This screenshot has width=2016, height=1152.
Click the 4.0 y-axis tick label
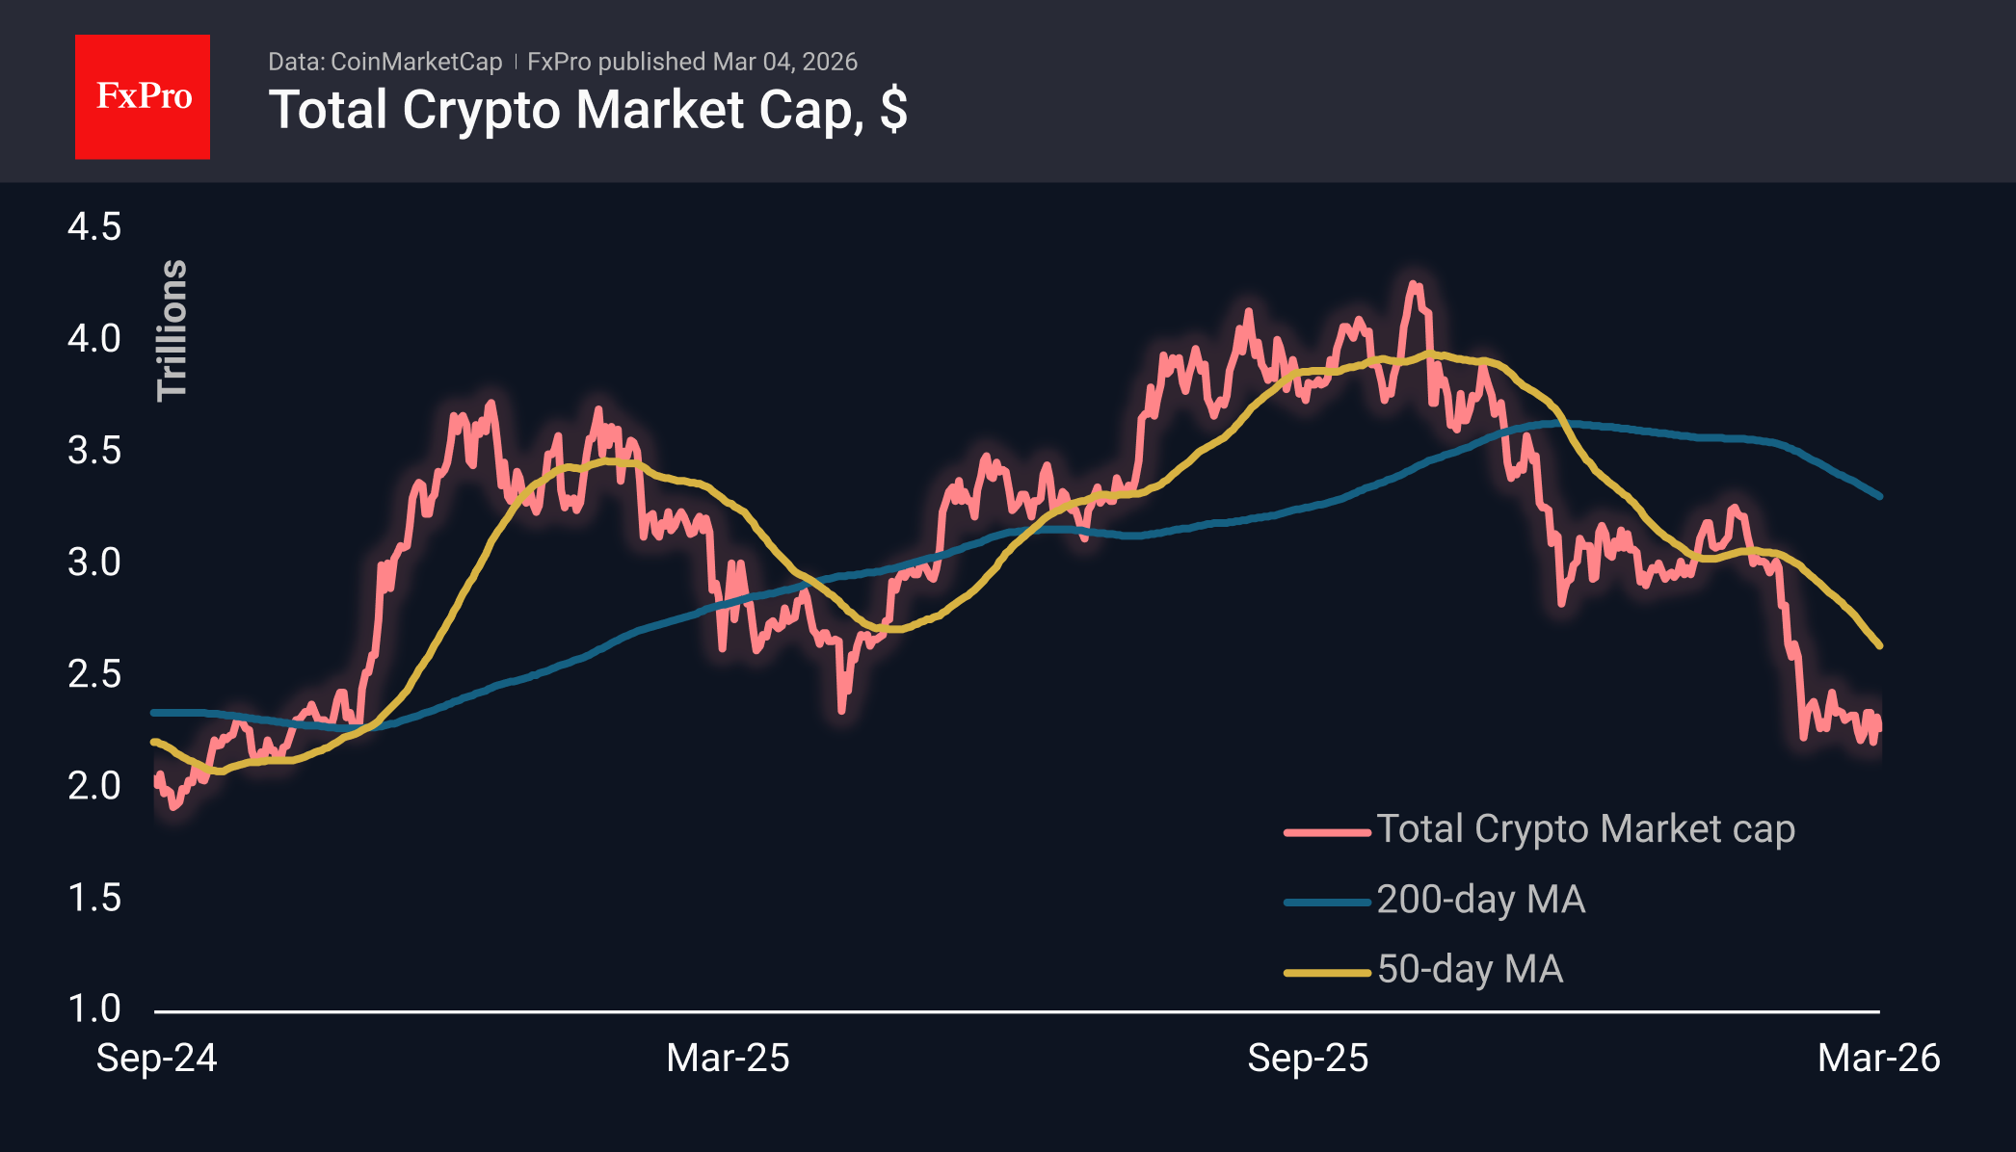pyautogui.click(x=94, y=339)
